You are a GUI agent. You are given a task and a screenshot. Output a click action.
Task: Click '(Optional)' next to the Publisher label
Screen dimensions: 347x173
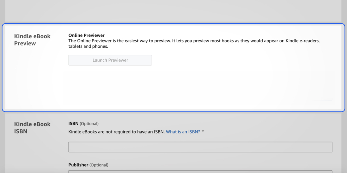pyautogui.click(x=99, y=165)
